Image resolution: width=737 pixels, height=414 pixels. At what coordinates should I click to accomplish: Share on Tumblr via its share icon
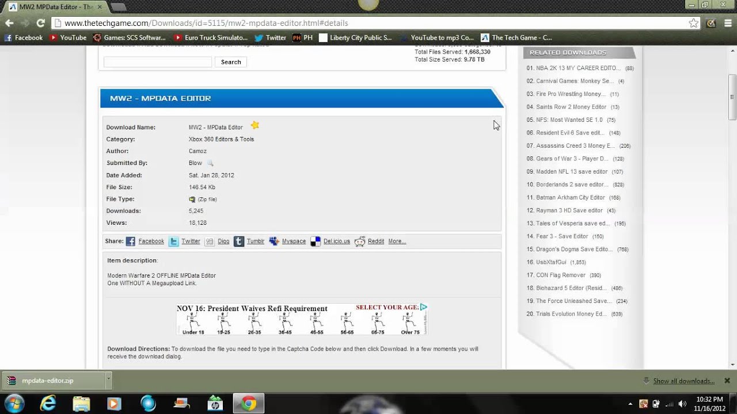click(239, 241)
